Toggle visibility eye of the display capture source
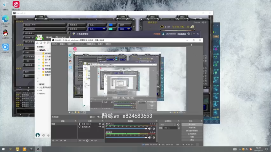Screen dimensions: 271x152 tap(100, 126)
